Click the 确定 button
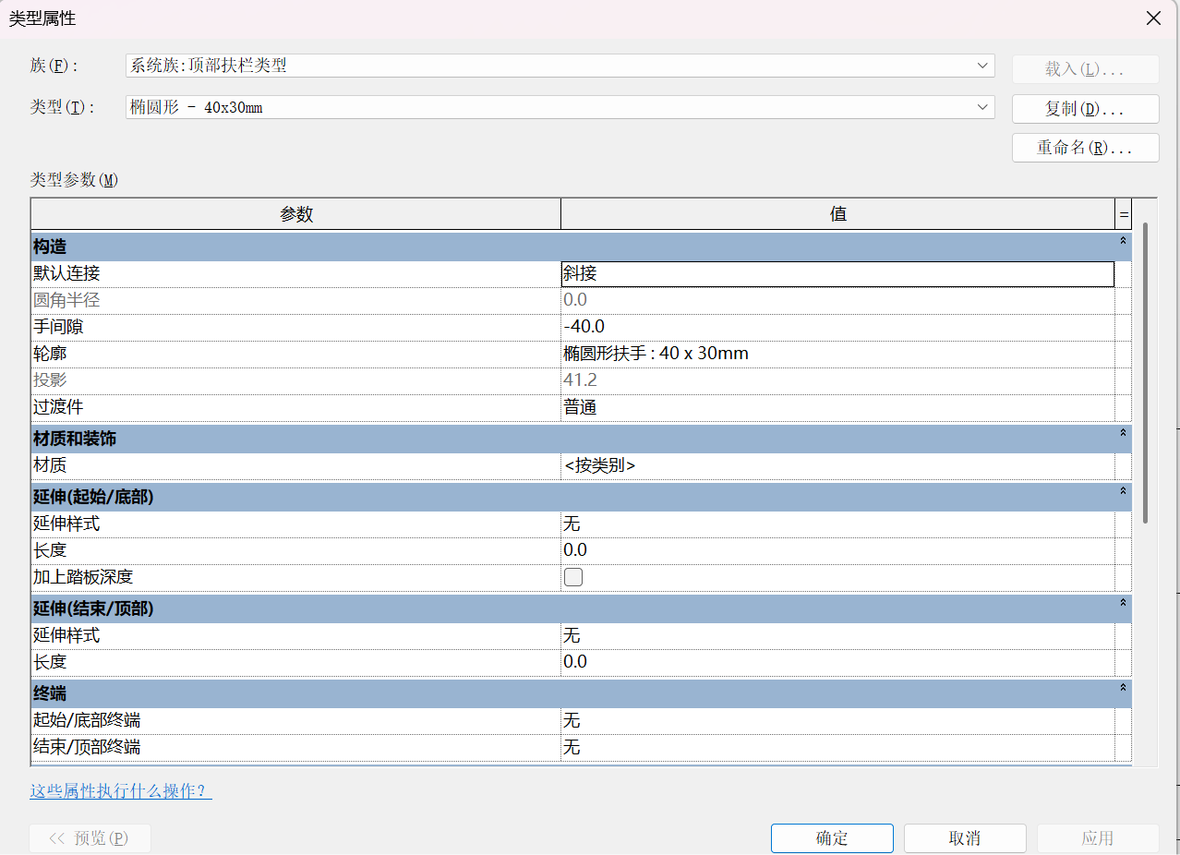Viewport: 1180px width, 855px height. (x=832, y=838)
